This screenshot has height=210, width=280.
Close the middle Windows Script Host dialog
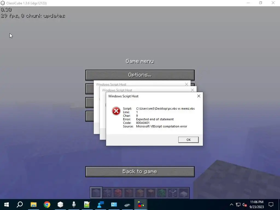tap(192, 90)
